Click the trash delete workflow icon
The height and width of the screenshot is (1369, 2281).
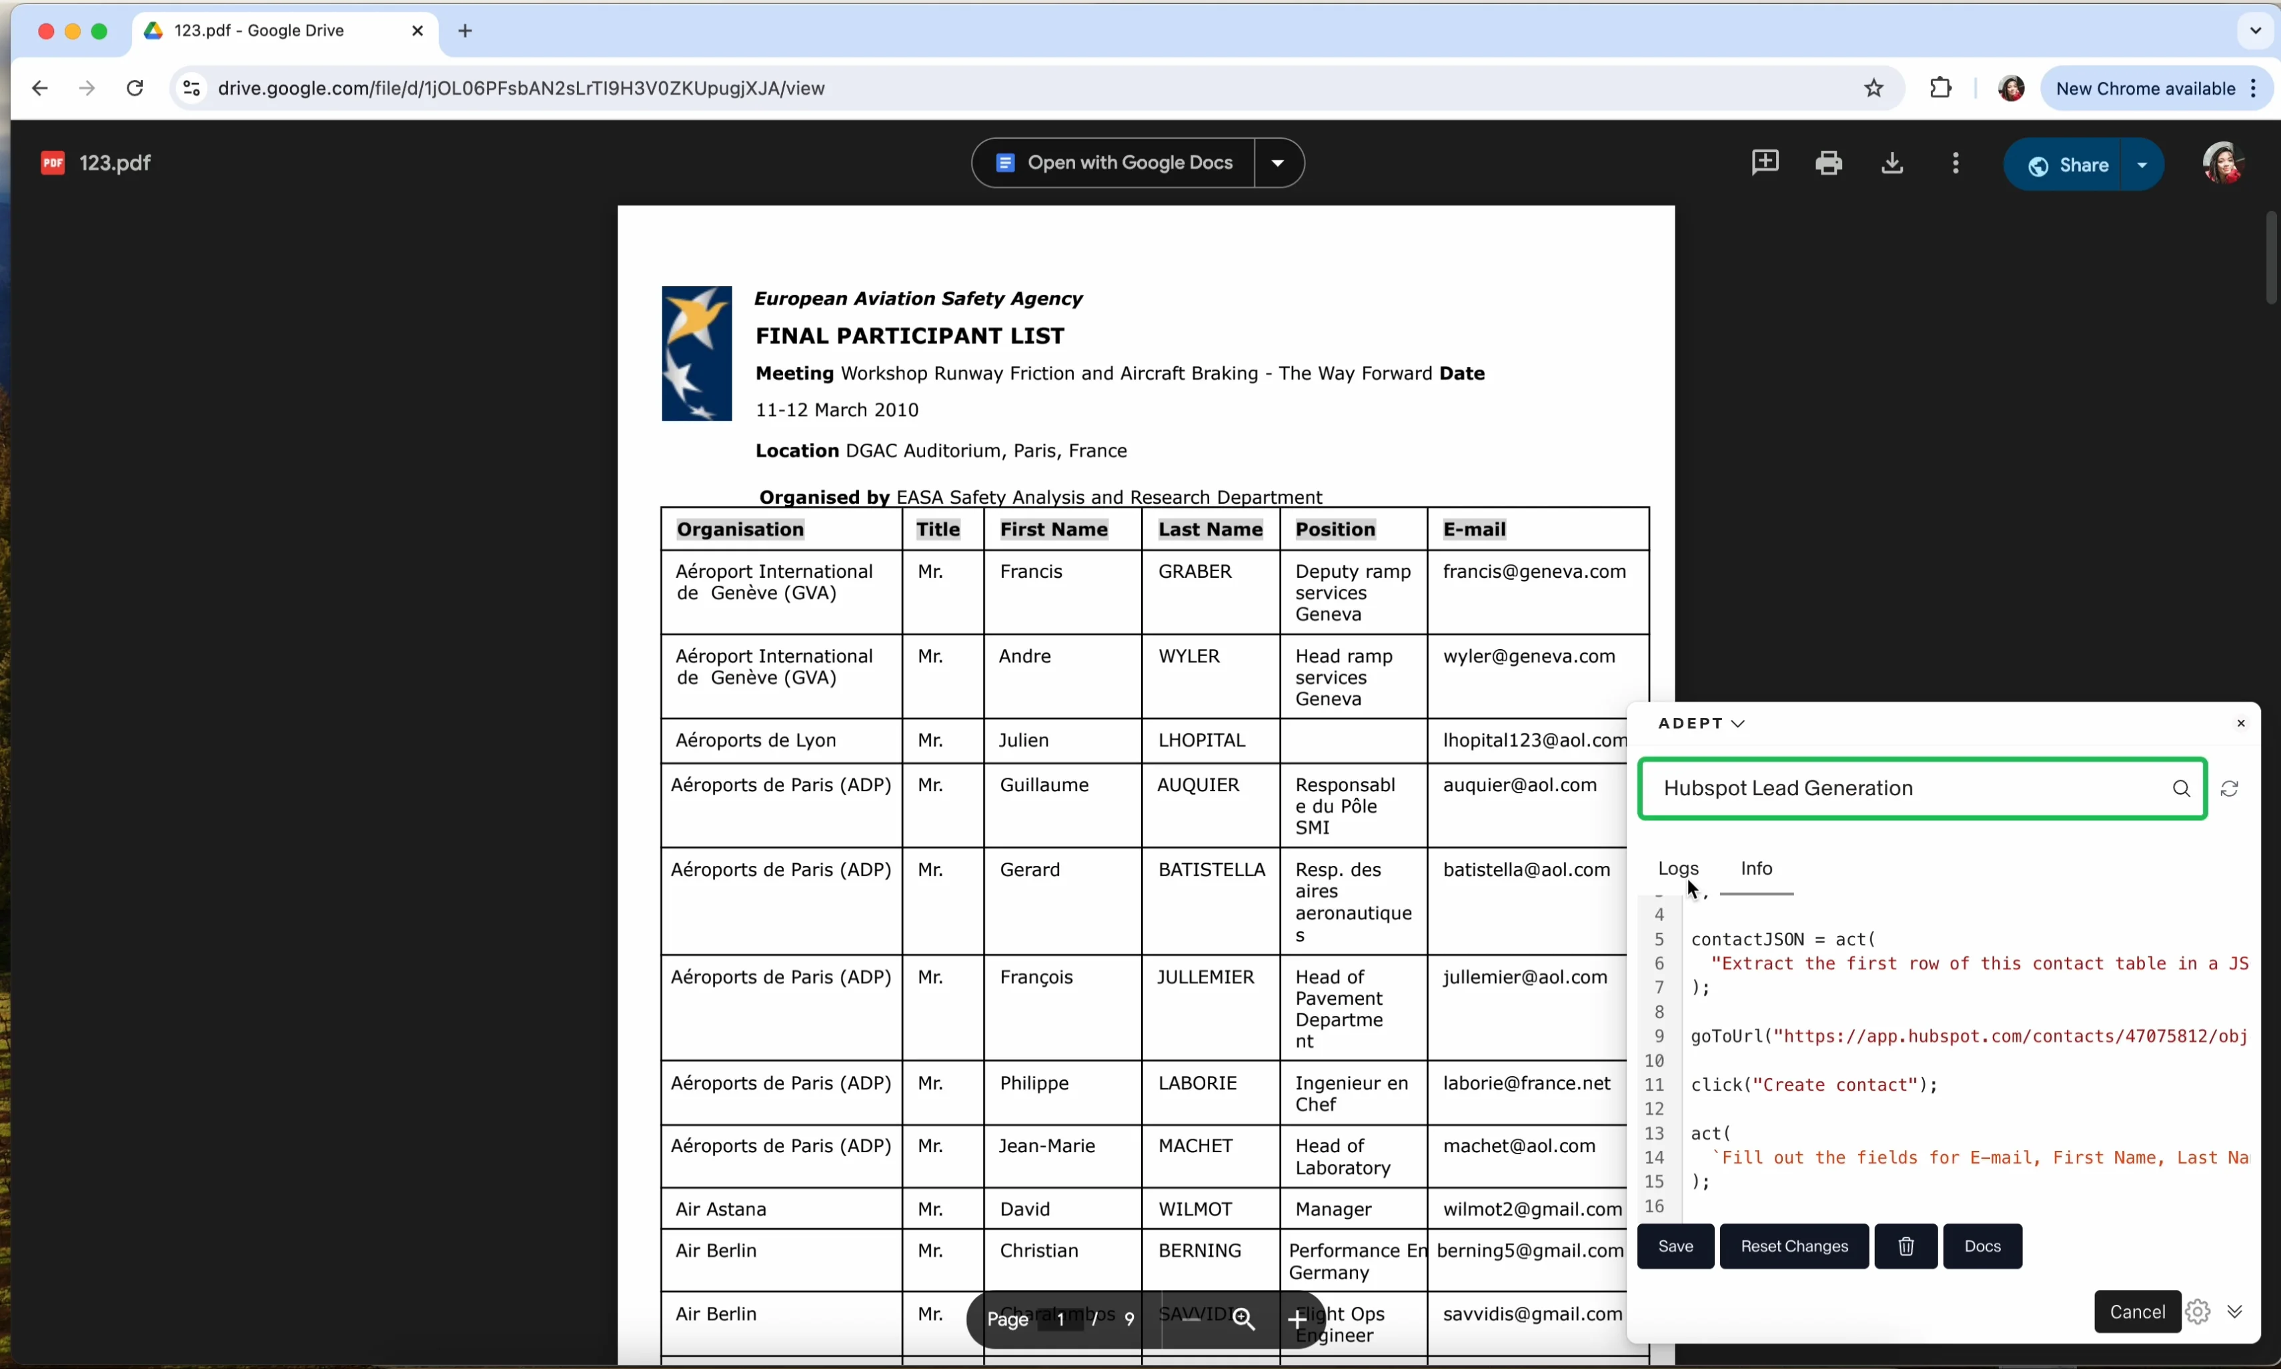tap(1905, 1246)
